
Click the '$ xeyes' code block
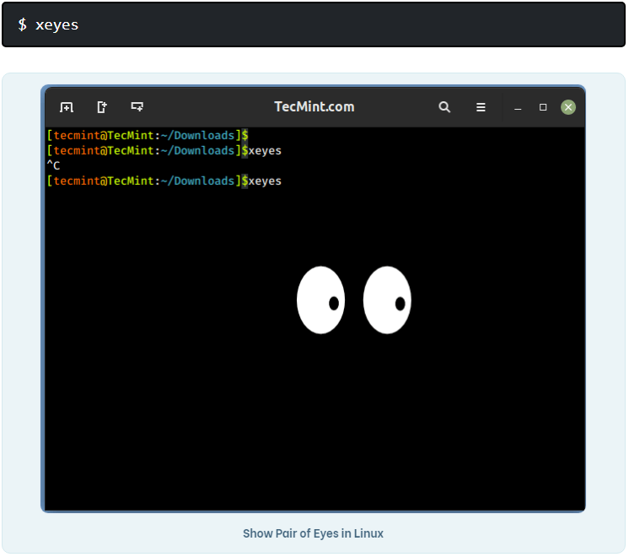(313, 24)
